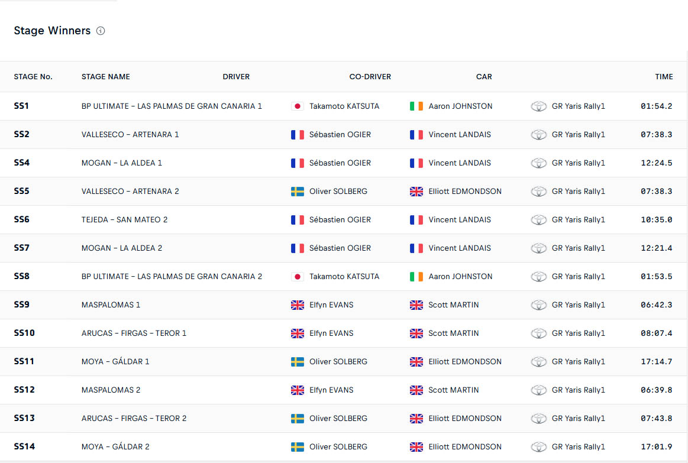Click French flag beside Vincent Landais in SS6

[x=416, y=220]
